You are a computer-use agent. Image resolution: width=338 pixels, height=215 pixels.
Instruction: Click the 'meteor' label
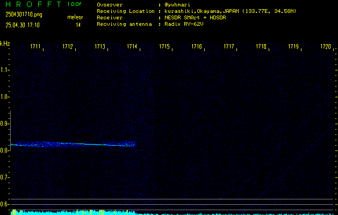click(75, 17)
